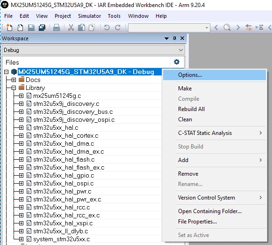Image resolution: width=272 pixels, height=245 pixels.
Task: Click the Undo arrow icon
Action: point(107,28)
